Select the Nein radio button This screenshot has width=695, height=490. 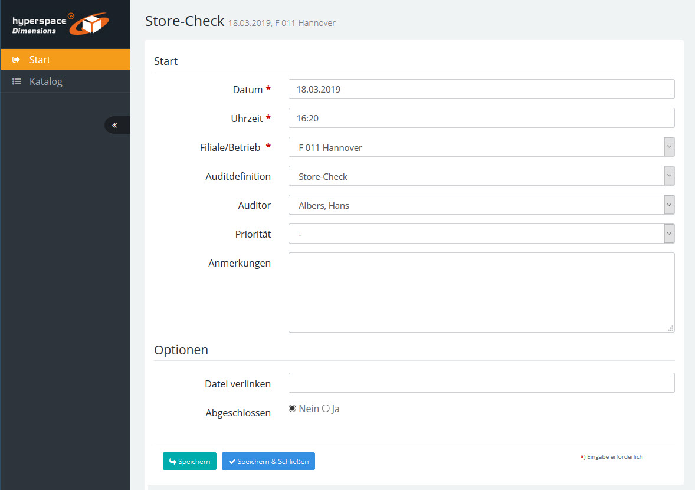coord(293,409)
